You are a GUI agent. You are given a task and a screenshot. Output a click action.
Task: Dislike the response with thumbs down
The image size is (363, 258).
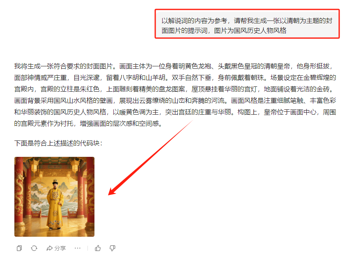click(x=113, y=248)
